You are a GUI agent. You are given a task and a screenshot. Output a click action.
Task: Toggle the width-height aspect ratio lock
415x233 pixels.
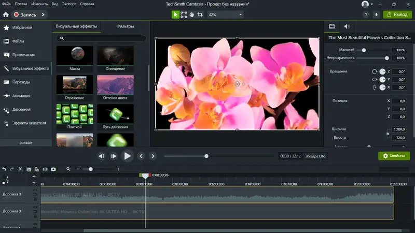387,134
